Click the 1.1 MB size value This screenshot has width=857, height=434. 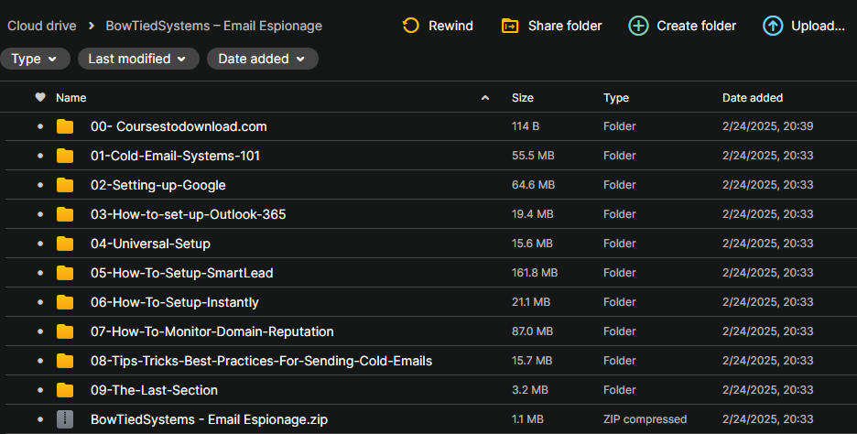(527, 419)
